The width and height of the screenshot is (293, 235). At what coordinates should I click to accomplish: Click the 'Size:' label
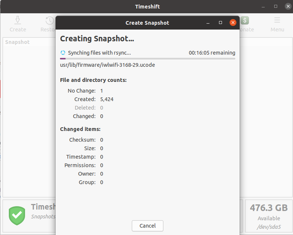point(90,148)
